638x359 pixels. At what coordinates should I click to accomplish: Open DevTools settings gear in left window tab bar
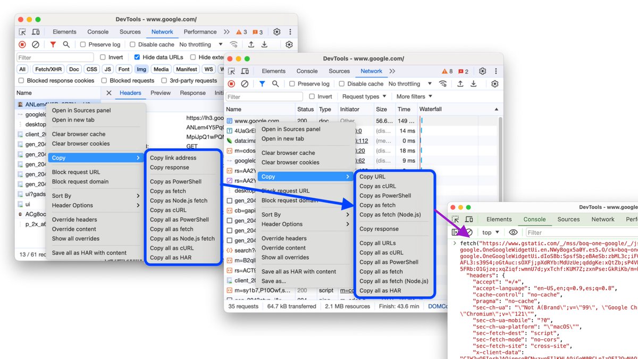click(276, 32)
